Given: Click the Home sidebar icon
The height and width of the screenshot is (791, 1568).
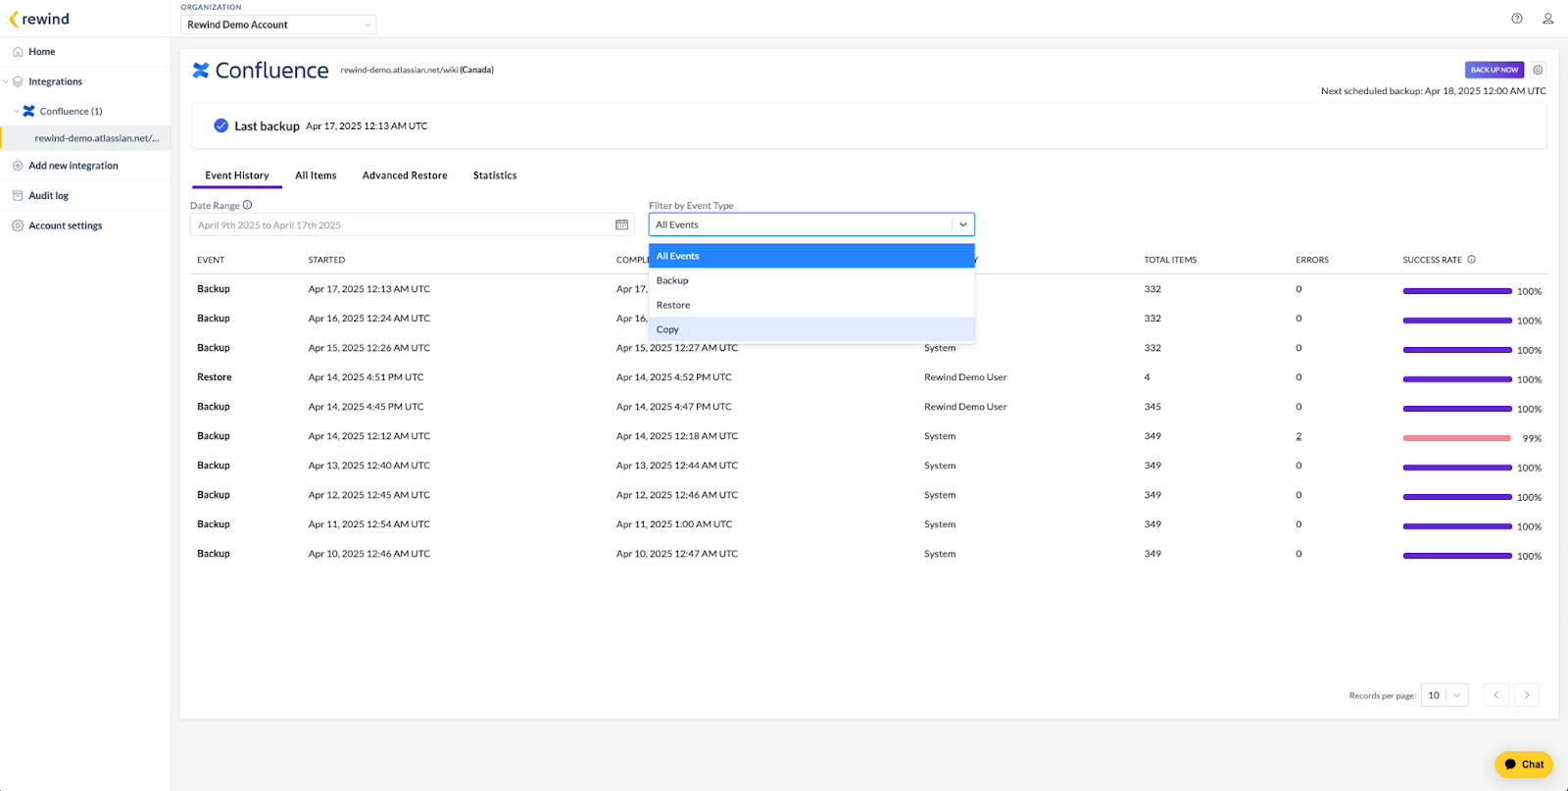Looking at the screenshot, I should 18,52.
